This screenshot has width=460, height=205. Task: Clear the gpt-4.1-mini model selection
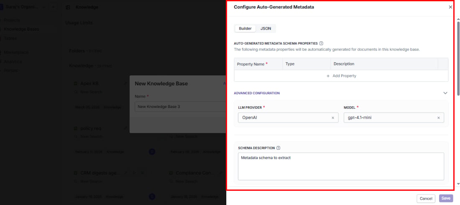(439, 118)
